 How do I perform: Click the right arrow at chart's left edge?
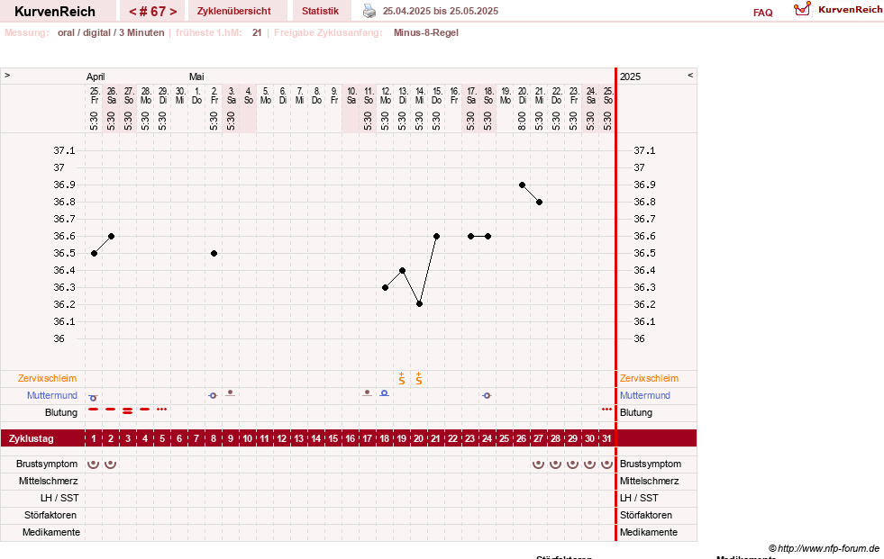click(x=7, y=75)
